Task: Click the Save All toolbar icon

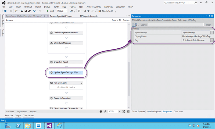Action: point(29,11)
